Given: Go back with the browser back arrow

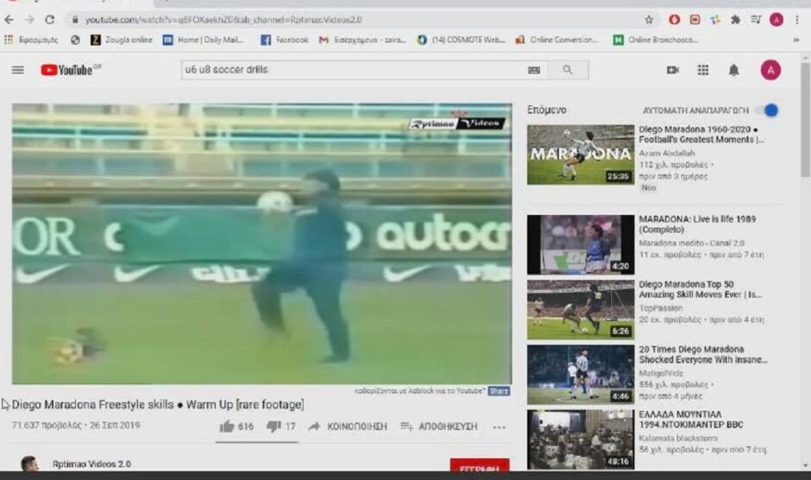Looking at the screenshot, I should pos(9,20).
